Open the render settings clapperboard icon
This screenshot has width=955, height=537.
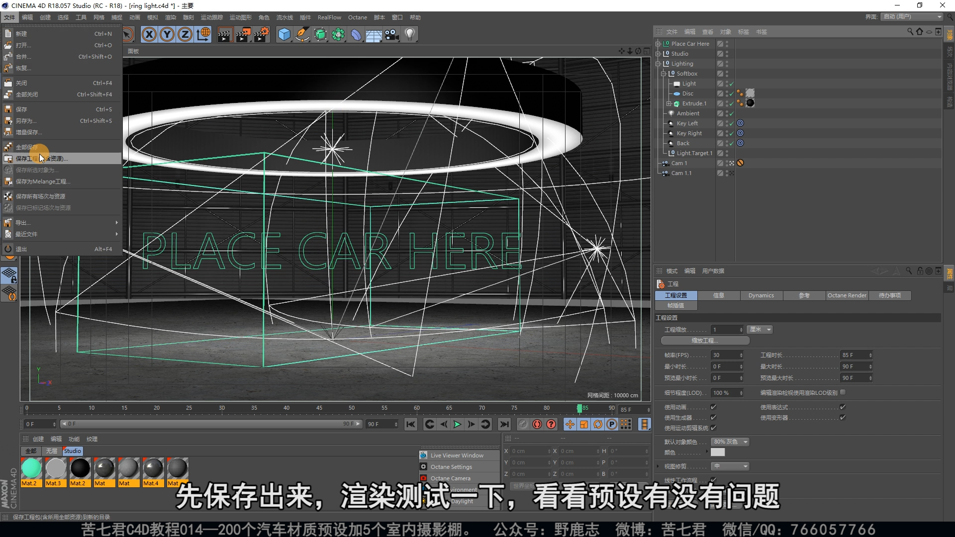(x=261, y=34)
